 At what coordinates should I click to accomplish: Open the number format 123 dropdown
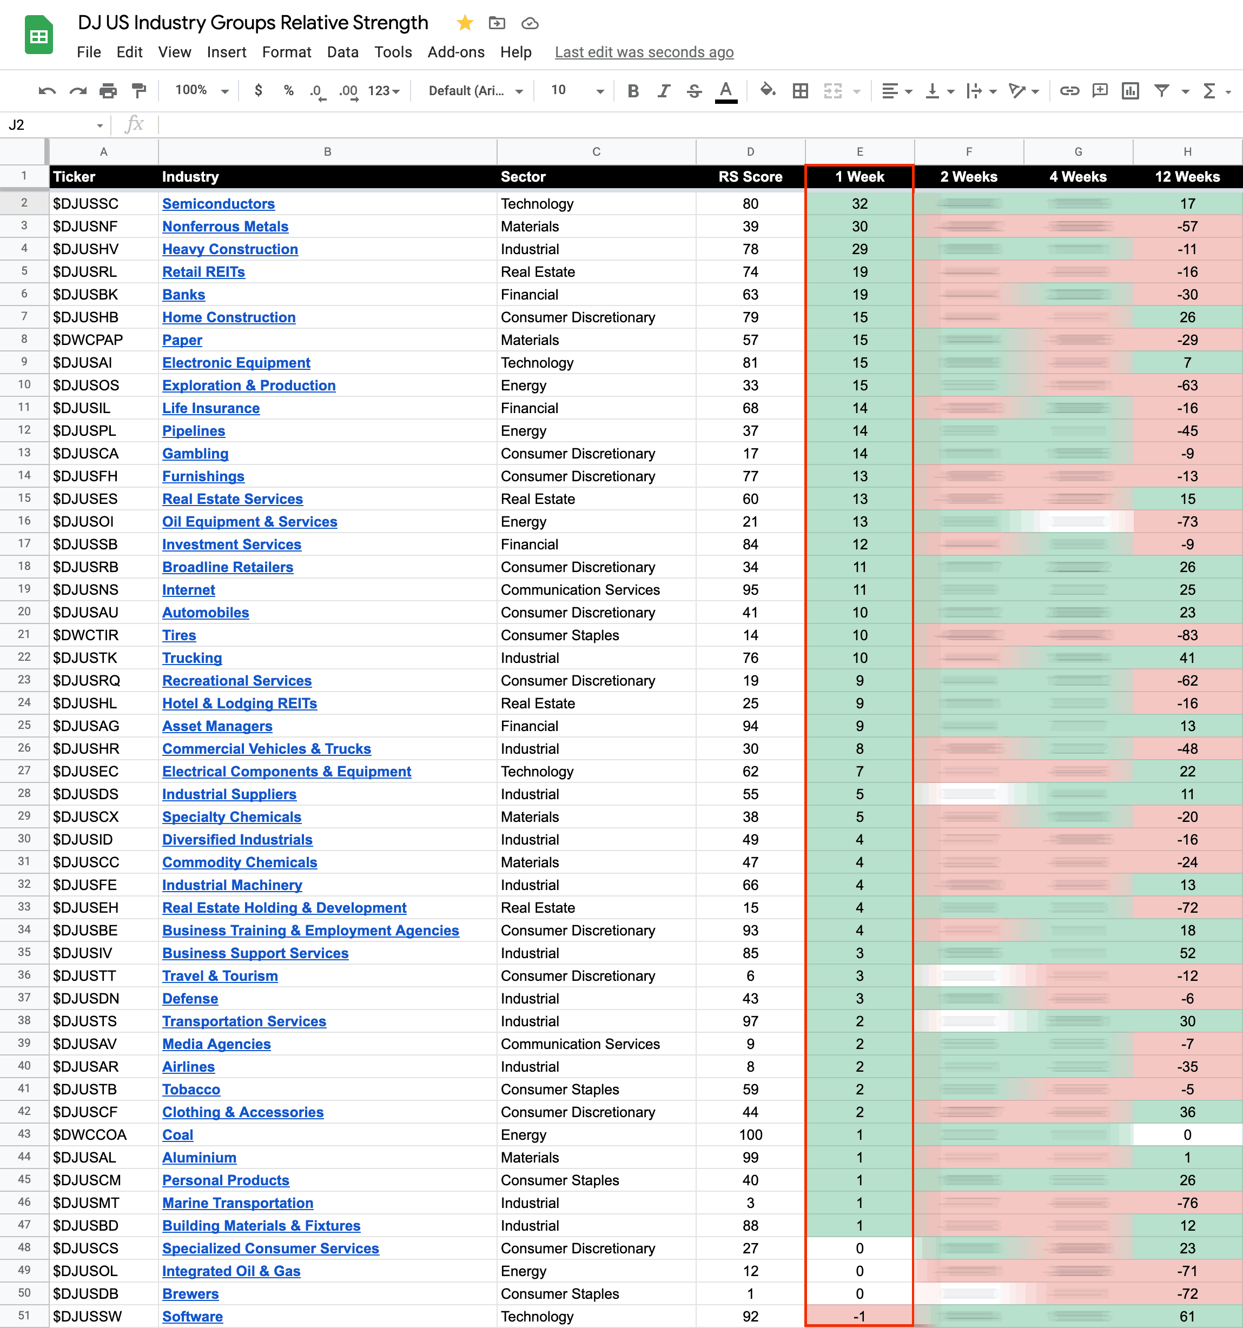384,91
